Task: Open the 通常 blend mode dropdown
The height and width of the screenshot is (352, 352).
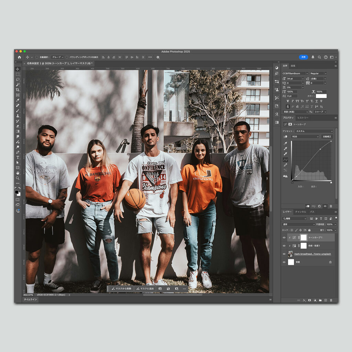Action: click(x=299, y=224)
